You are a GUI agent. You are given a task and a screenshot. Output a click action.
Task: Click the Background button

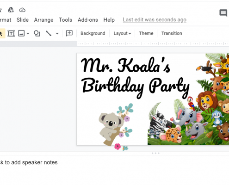pyautogui.click(x=93, y=33)
